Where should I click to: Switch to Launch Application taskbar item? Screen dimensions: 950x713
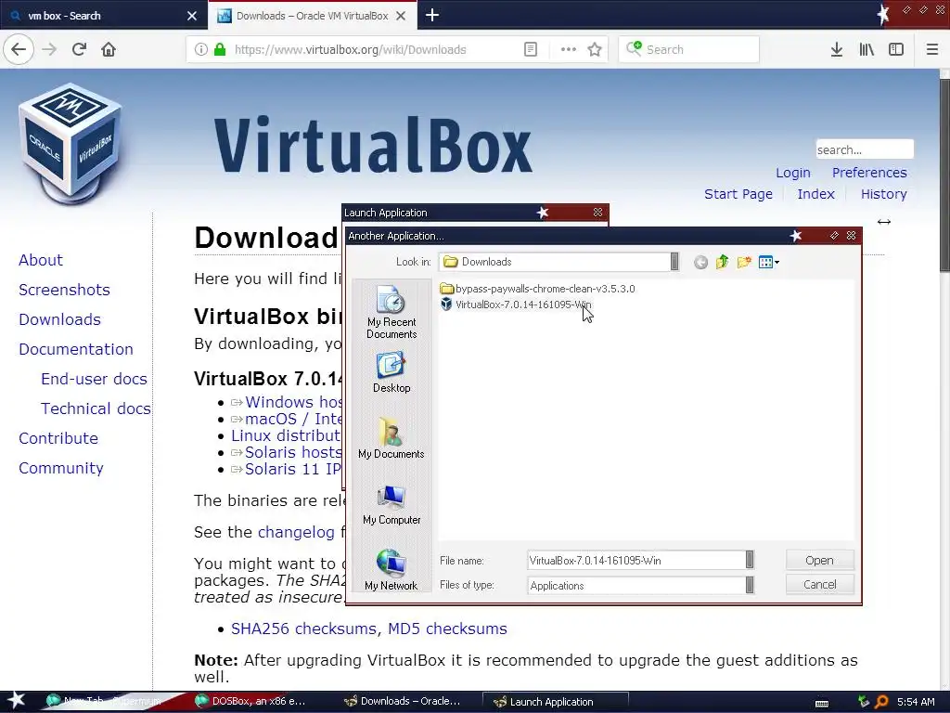point(555,702)
